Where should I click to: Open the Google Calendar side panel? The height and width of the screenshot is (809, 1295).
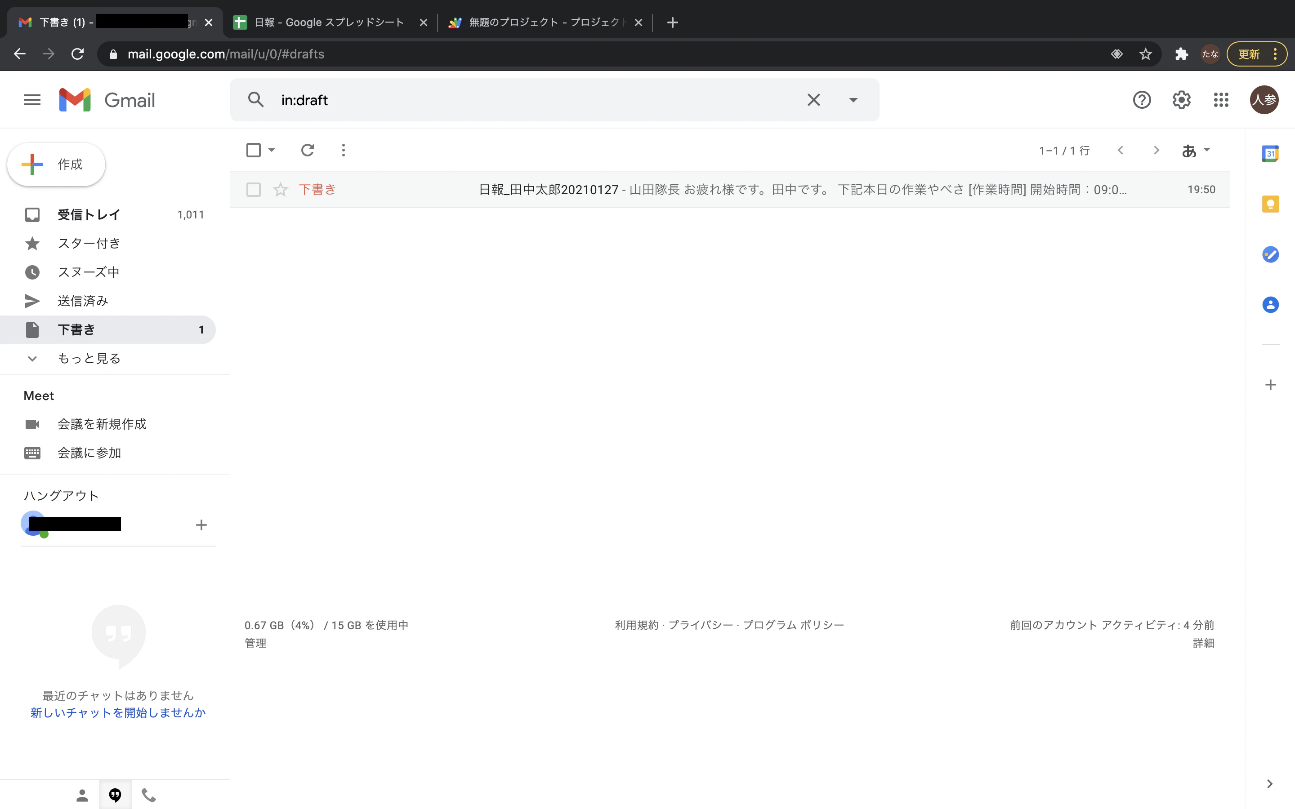coord(1270,154)
